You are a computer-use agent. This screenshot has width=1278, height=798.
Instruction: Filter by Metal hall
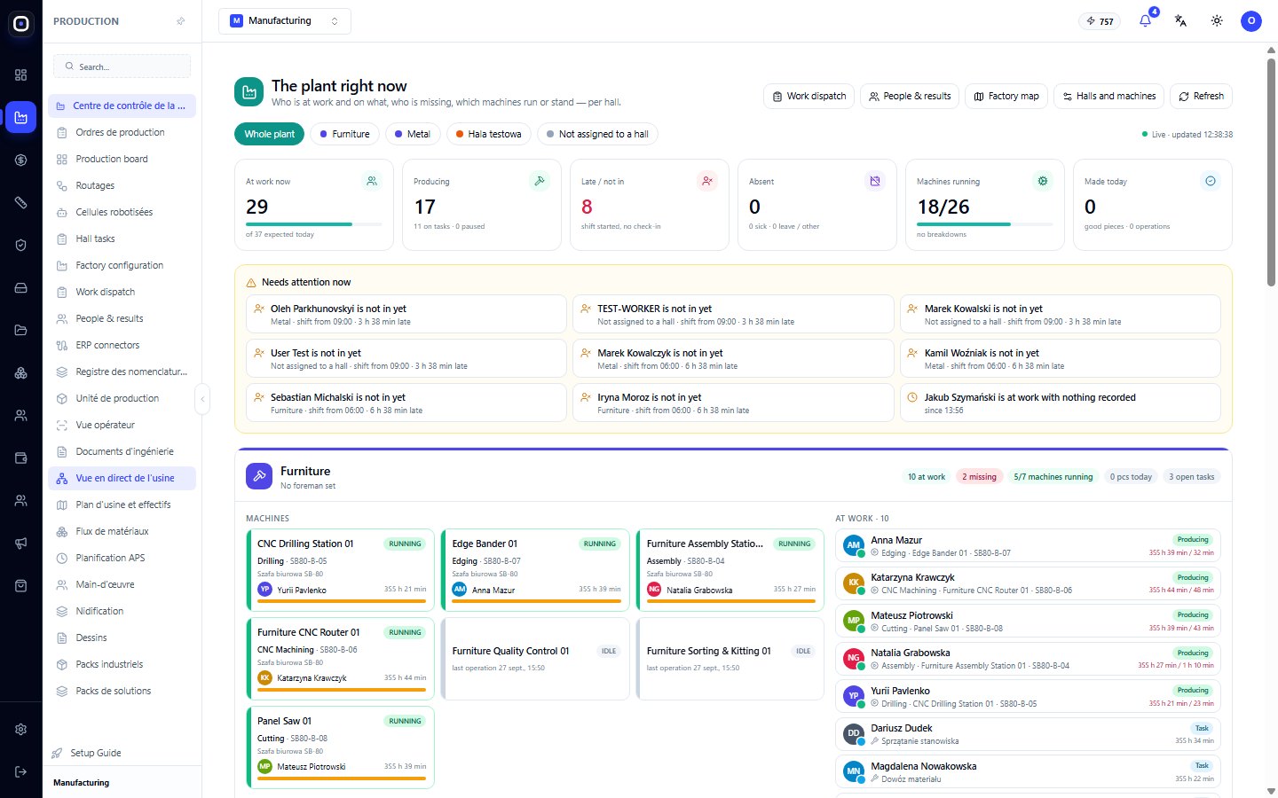[413, 134]
